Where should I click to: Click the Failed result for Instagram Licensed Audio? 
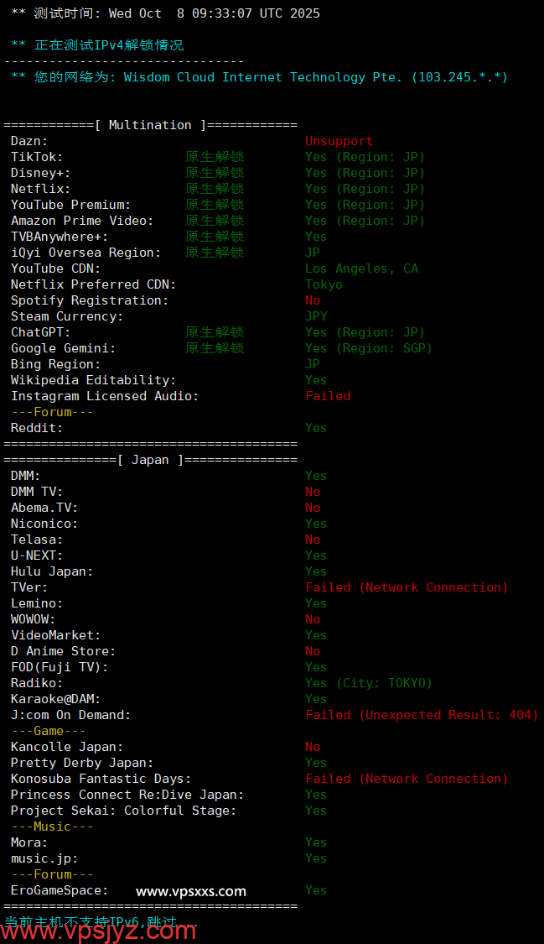328,396
